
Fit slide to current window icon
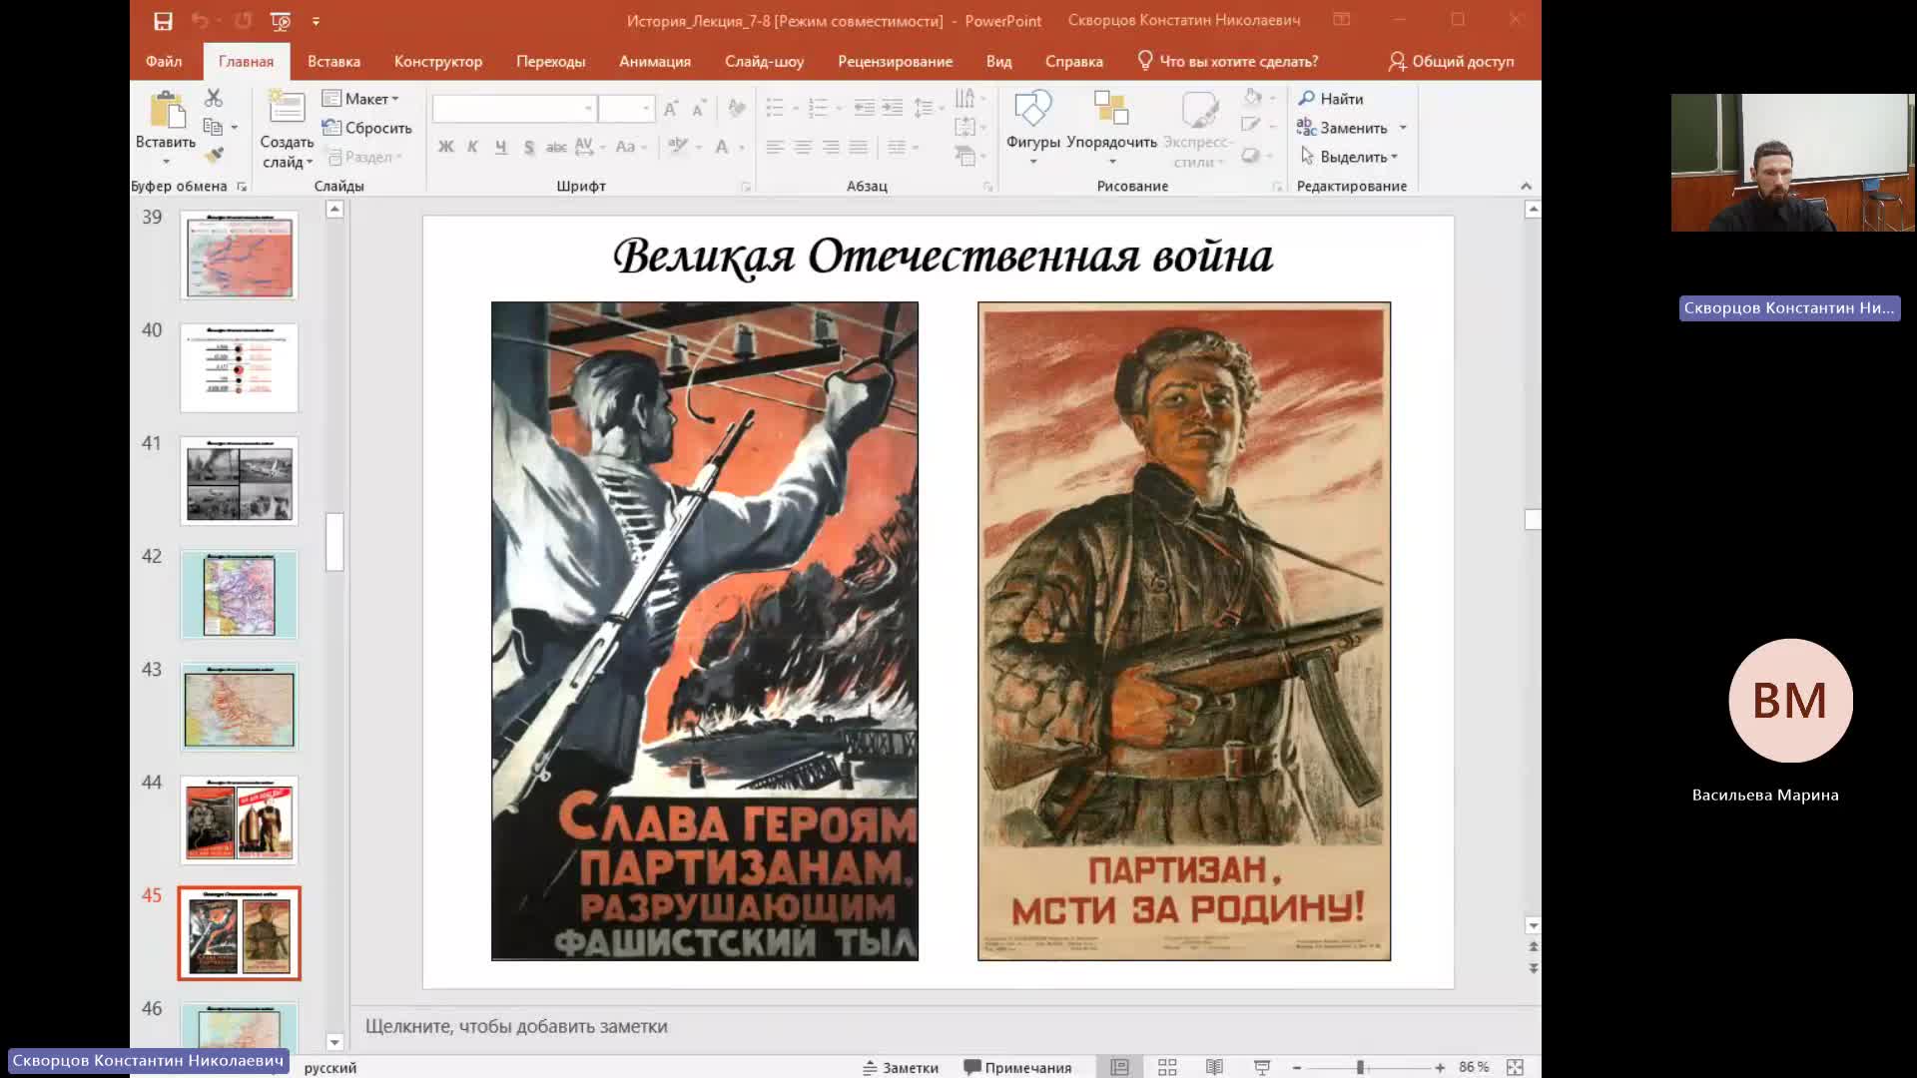pos(1515,1067)
